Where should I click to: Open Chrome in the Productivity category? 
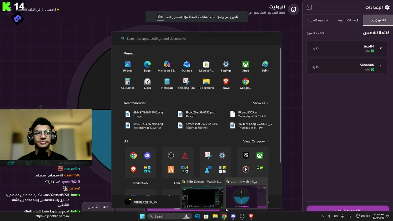click(x=133, y=156)
